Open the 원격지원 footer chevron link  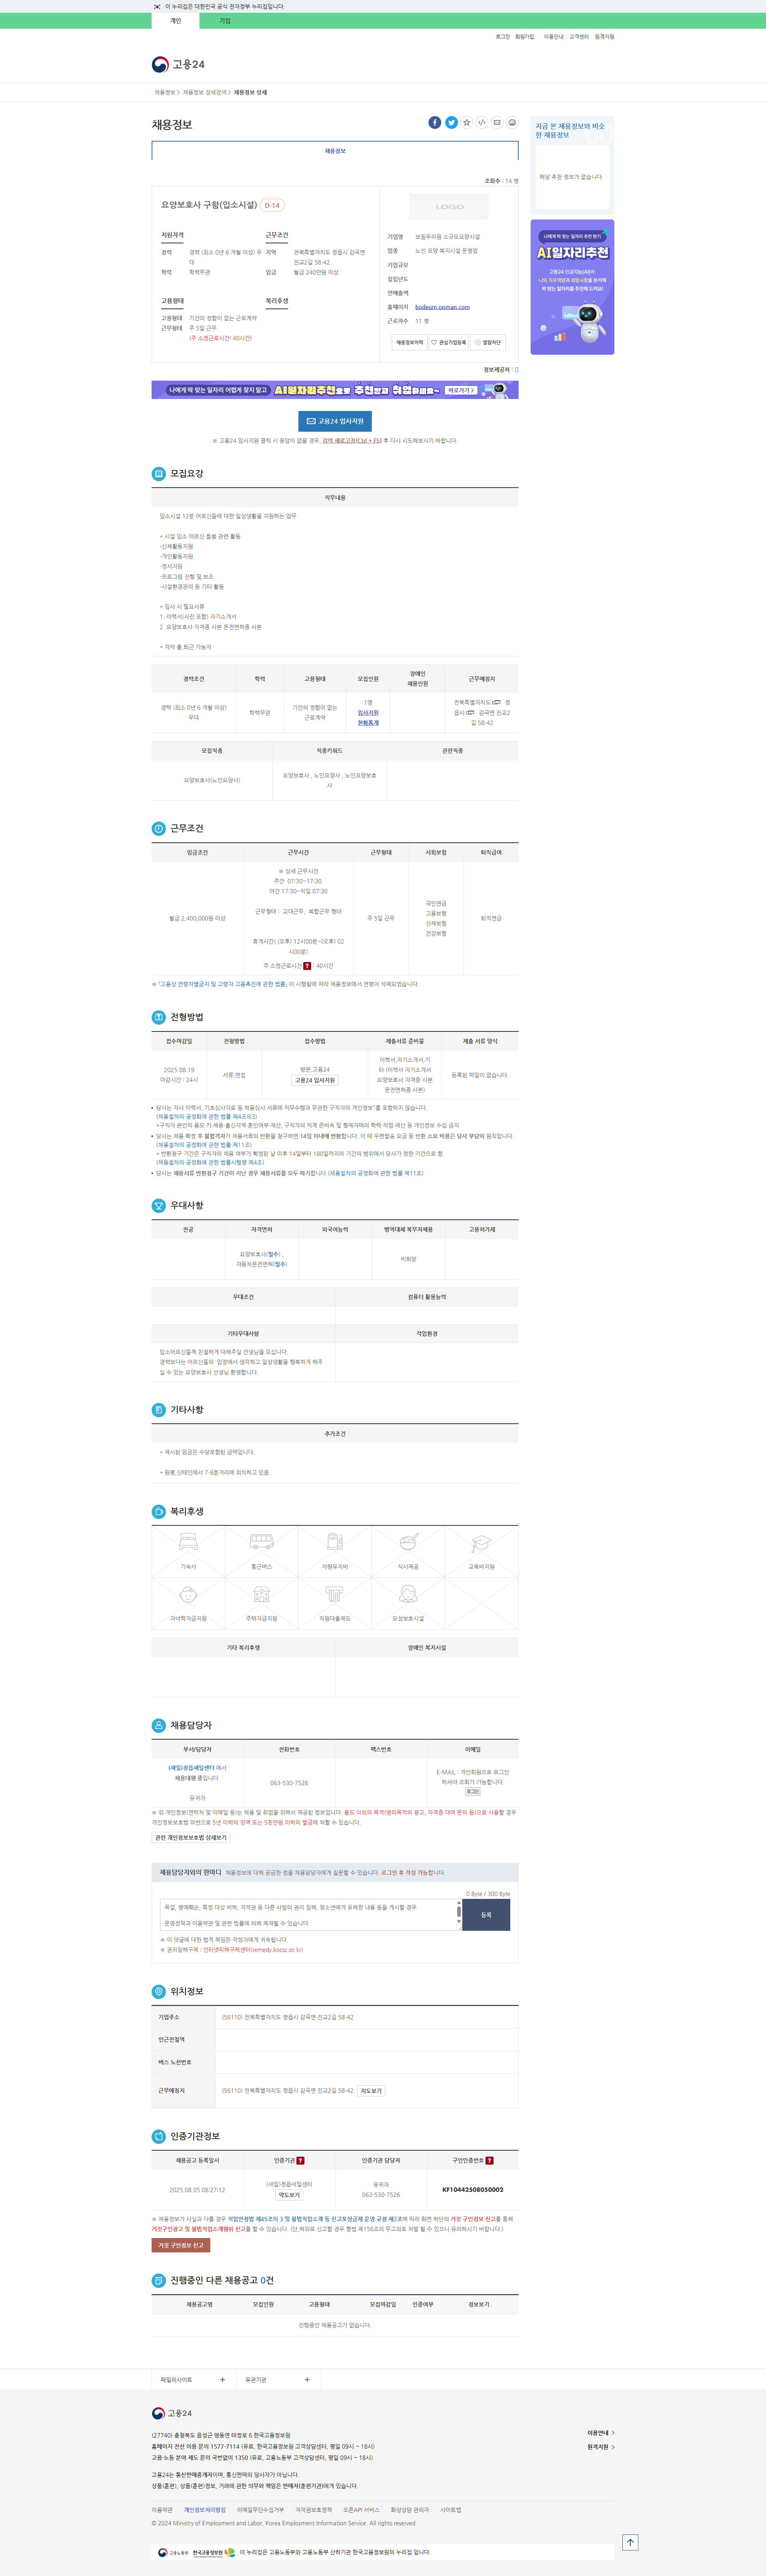coord(600,2447)
